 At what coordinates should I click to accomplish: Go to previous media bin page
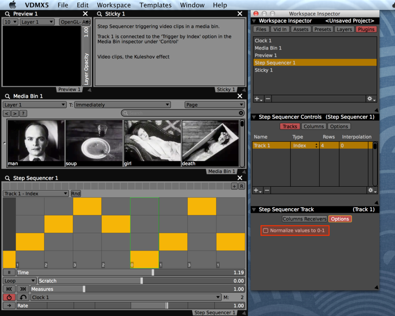pos(7,114)
